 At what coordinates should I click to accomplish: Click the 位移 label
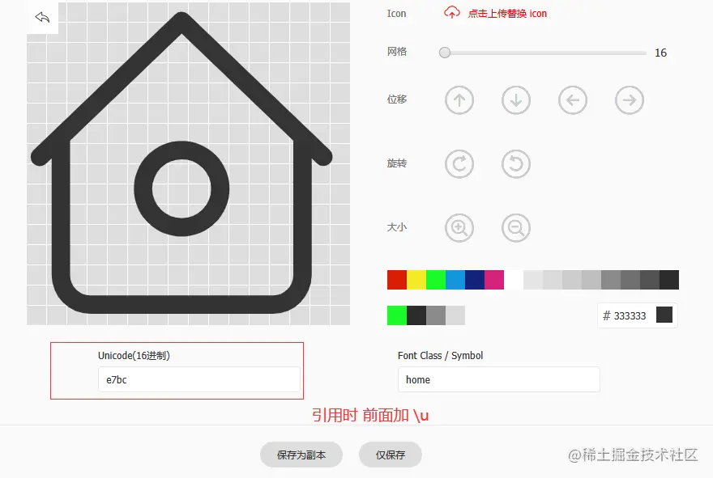pyautogui.click(x=397, y=99)
